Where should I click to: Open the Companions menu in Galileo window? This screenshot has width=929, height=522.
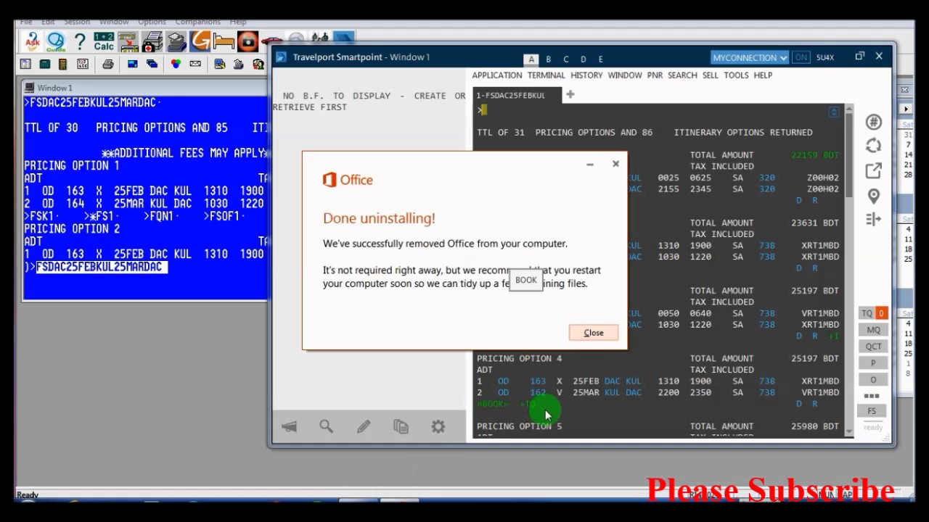pos(197,22)
